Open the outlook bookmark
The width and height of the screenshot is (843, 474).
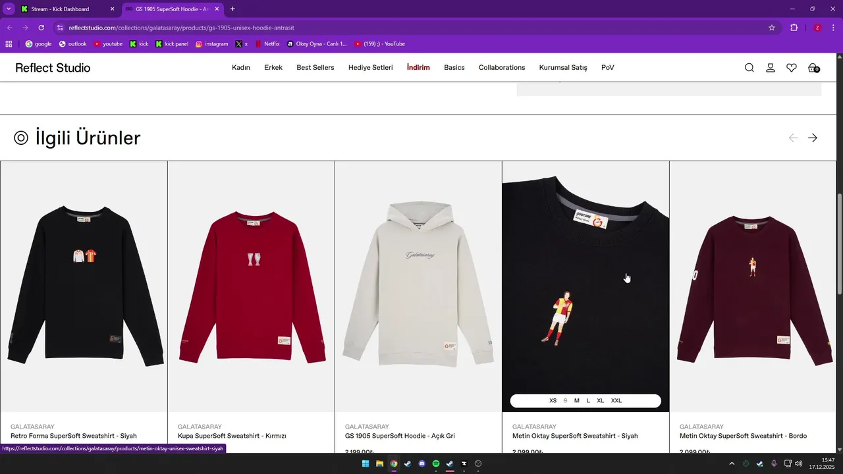point(72,44)
